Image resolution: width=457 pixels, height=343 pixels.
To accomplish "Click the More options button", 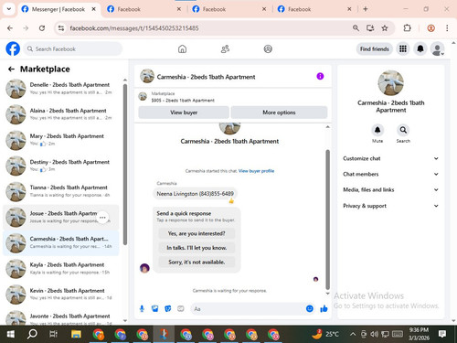I will pyautogui.click(x=279, y=113).
